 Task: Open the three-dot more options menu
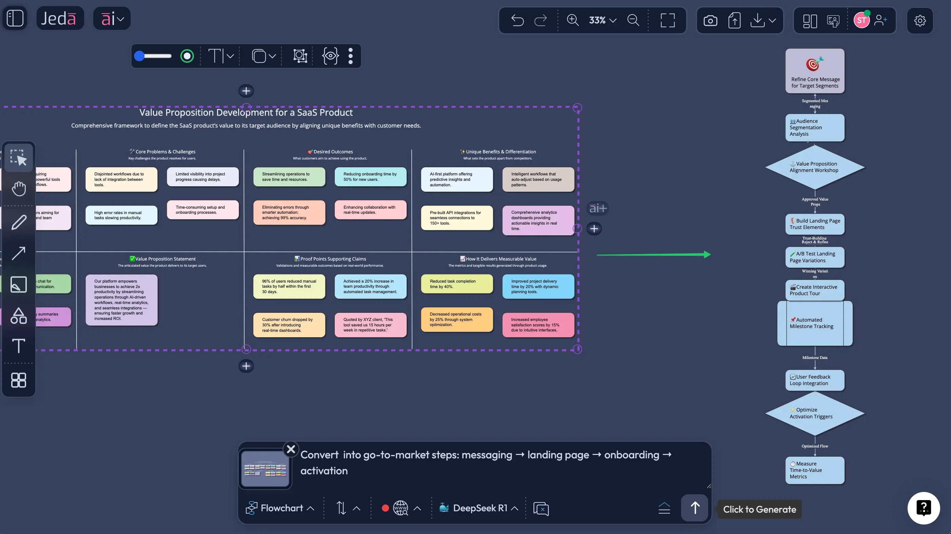click(350, 56)
